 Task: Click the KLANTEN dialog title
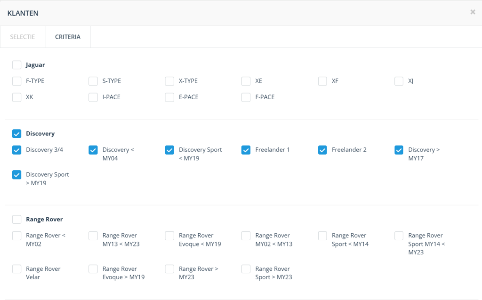click(x=23, y=13)
